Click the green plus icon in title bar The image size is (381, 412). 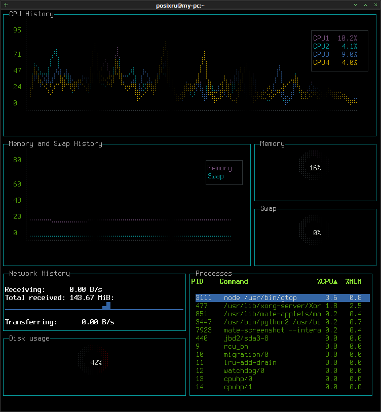[6, 5]
